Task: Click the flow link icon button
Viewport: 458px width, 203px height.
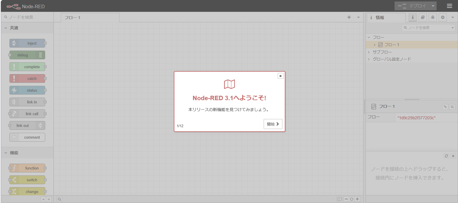Action: click(x=445, y=107)
